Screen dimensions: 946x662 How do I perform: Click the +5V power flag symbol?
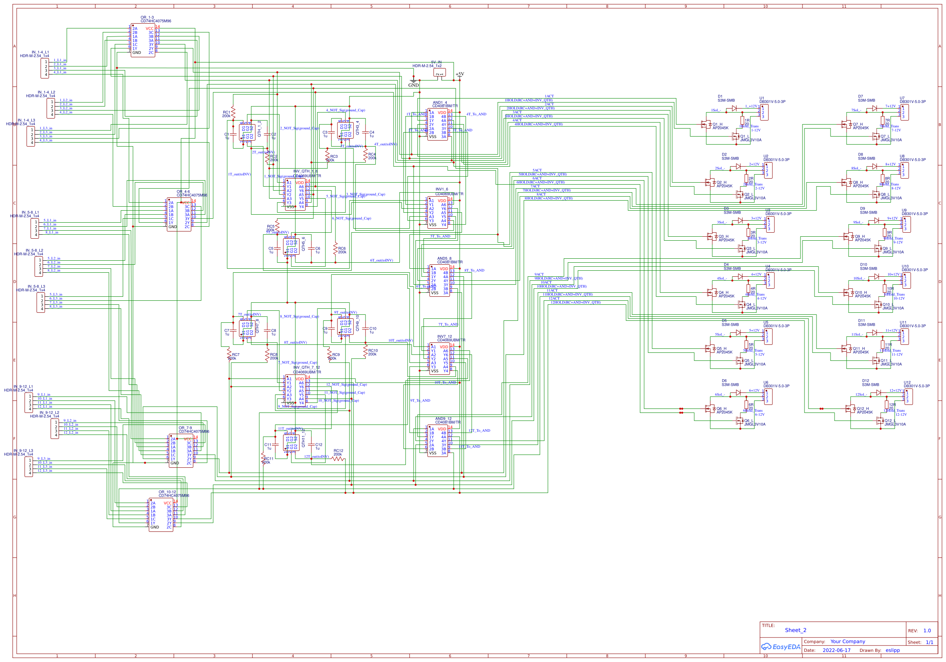(x=460, y=76)
